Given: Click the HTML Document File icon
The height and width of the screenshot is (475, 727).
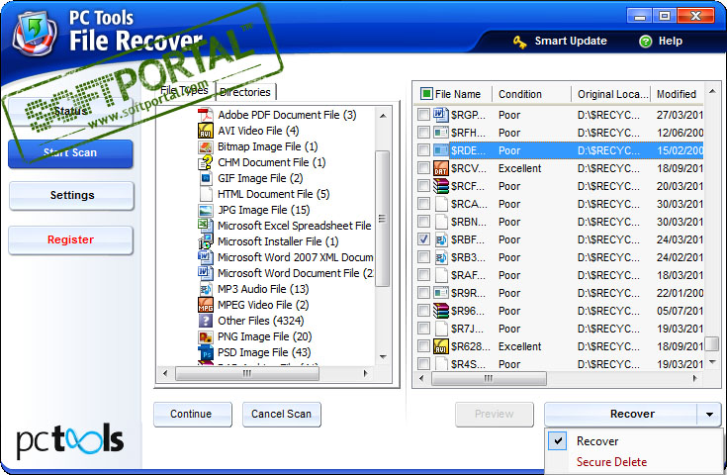Looking at the screenshot, I should click(x=206, y=194).
